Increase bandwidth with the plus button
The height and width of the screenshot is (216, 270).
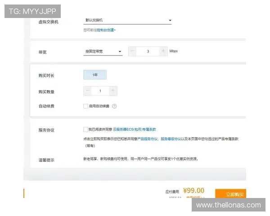click(x=163, y=51)
